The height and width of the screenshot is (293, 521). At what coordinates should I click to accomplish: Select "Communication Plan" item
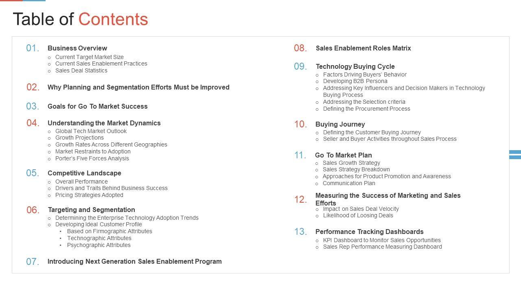coord(349,183)
